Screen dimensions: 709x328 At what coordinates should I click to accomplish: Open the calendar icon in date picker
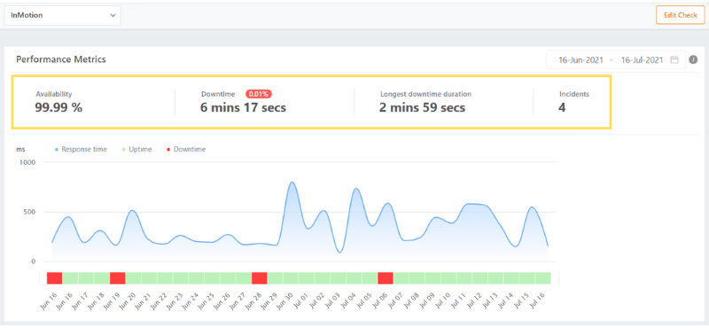tap(674, 59)
